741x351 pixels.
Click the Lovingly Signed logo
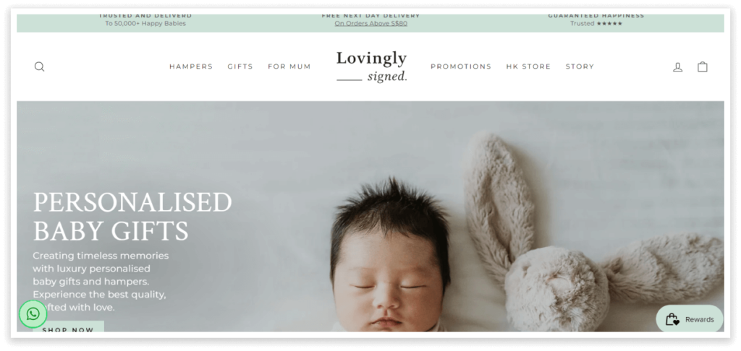pyautogui.click(x=371, y=66)
